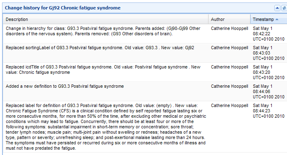Click timestamp 08:44:23 in the last row
This screenshot has width=287, height=155.
pyautogui.click(x=262, y=111)
